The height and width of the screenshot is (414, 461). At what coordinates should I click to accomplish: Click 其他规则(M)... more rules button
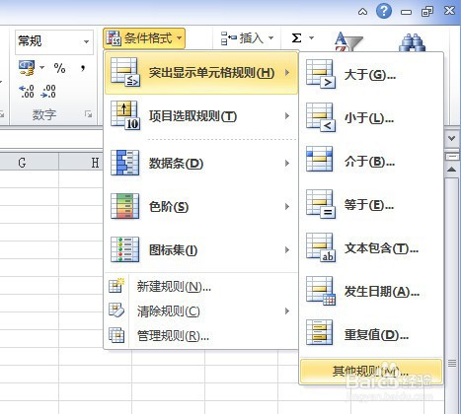(x=371, y=372)
